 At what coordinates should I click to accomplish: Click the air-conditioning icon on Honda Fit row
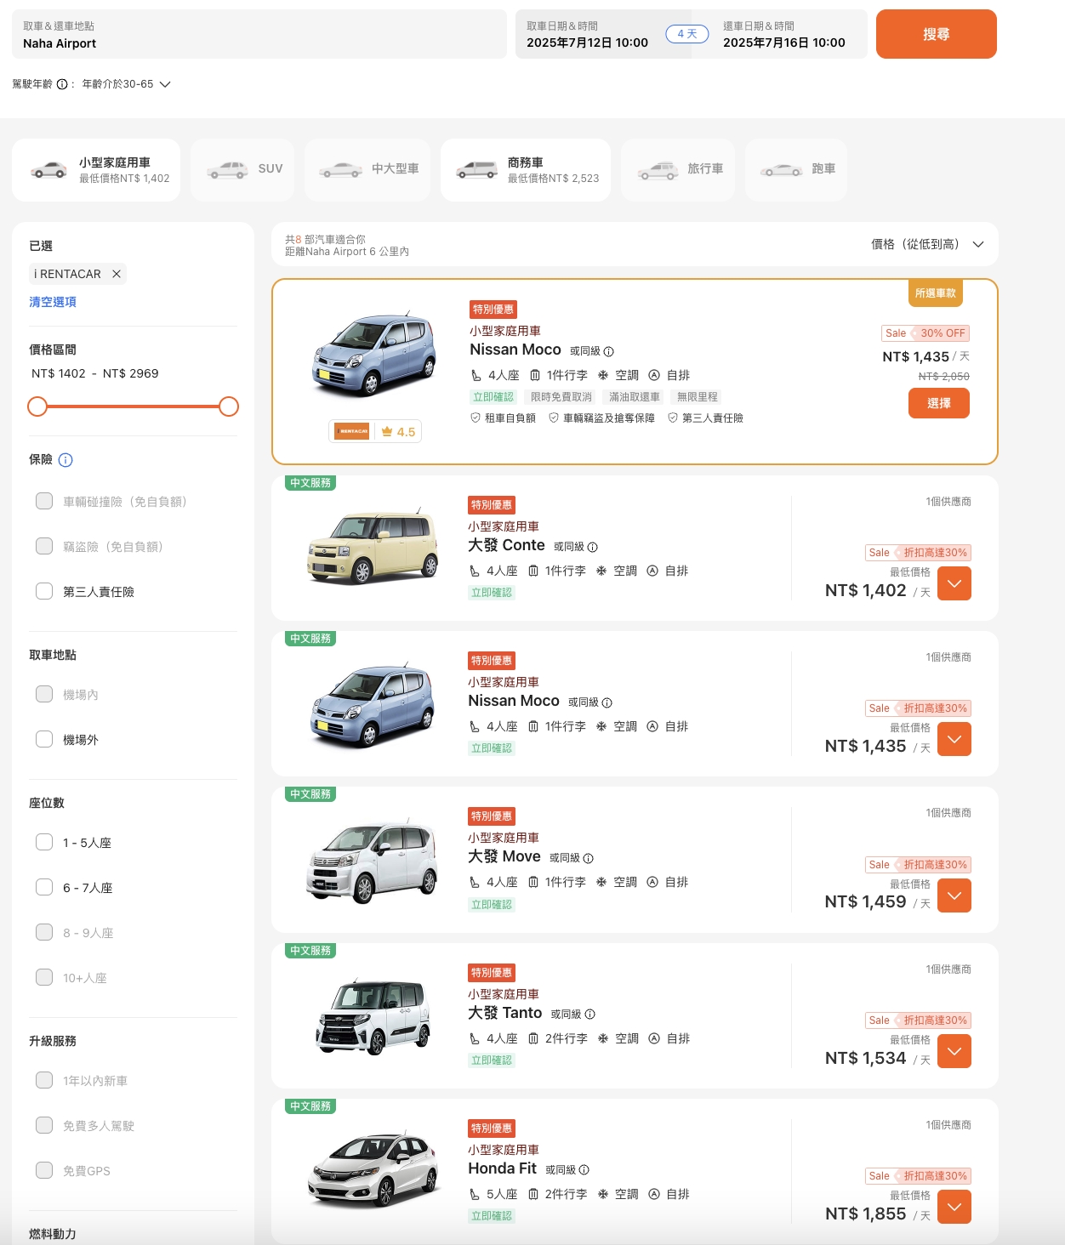point(603,1194)
